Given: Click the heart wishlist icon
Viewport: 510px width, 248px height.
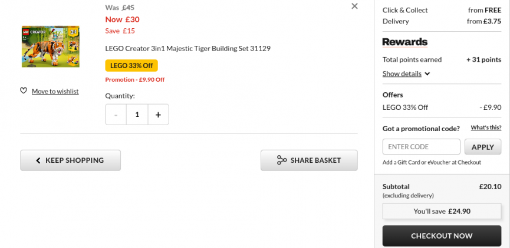Looking at the screenshot, I should coord(24,91).
